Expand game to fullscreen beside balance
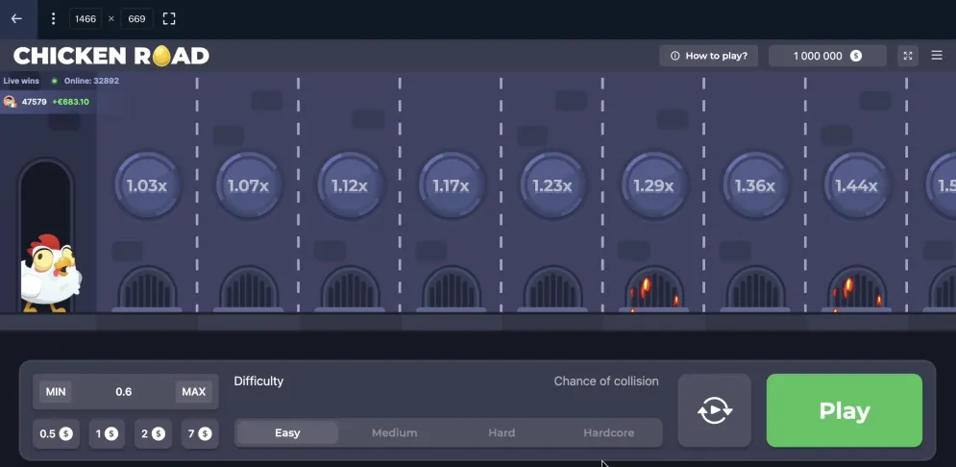Screen dimensions: 956x467 908,56
